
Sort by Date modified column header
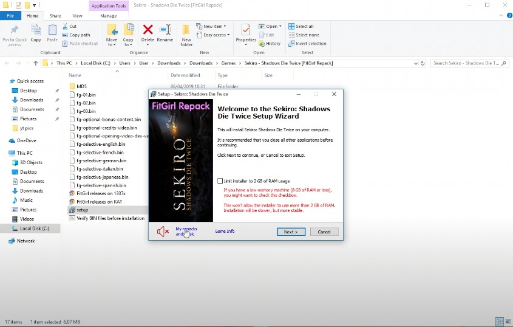click(185, 75)
